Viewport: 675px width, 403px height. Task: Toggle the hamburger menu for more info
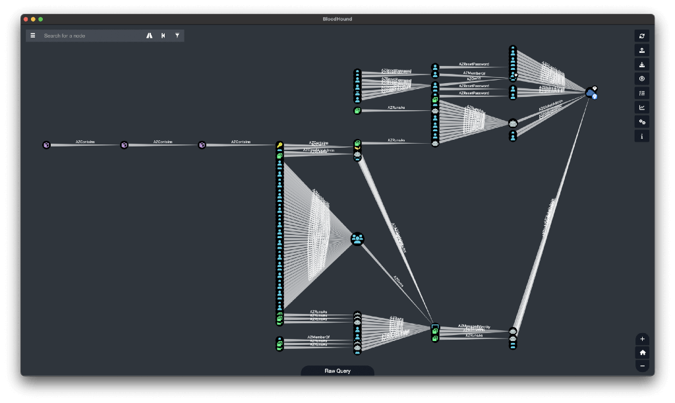point(33,36)
